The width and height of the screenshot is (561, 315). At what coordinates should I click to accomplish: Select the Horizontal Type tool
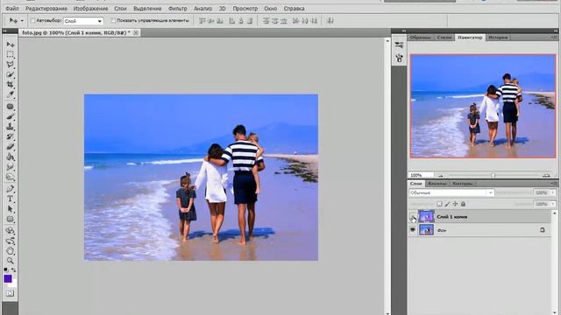(10, 199)
